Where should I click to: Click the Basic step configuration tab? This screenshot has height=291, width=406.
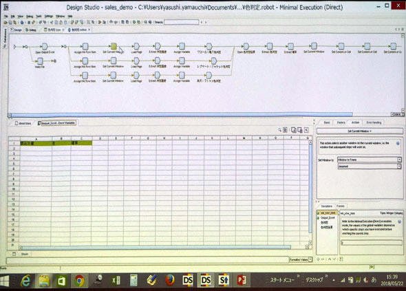point(327,122)
